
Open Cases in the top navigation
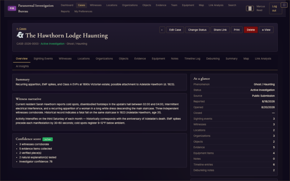pyautogui.click(x=81, y=5)
